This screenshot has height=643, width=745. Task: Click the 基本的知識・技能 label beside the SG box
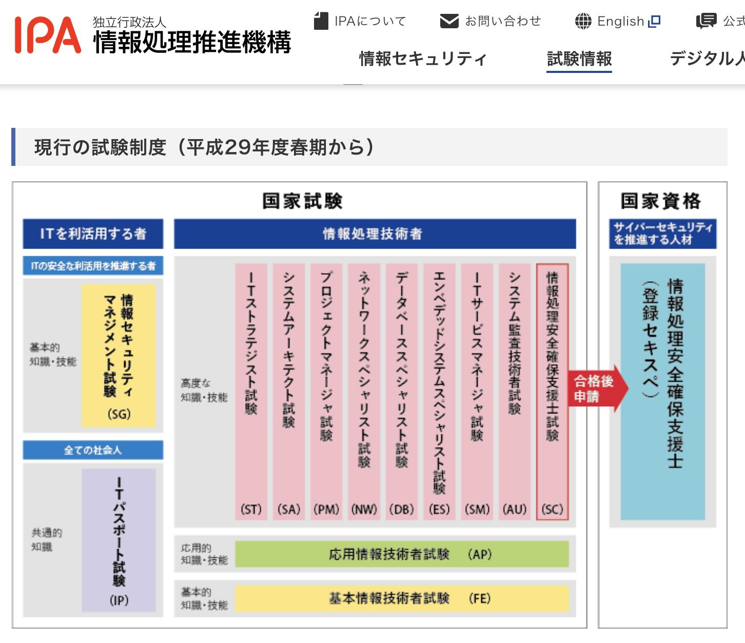pyautogui.click(x=53, y=355)
